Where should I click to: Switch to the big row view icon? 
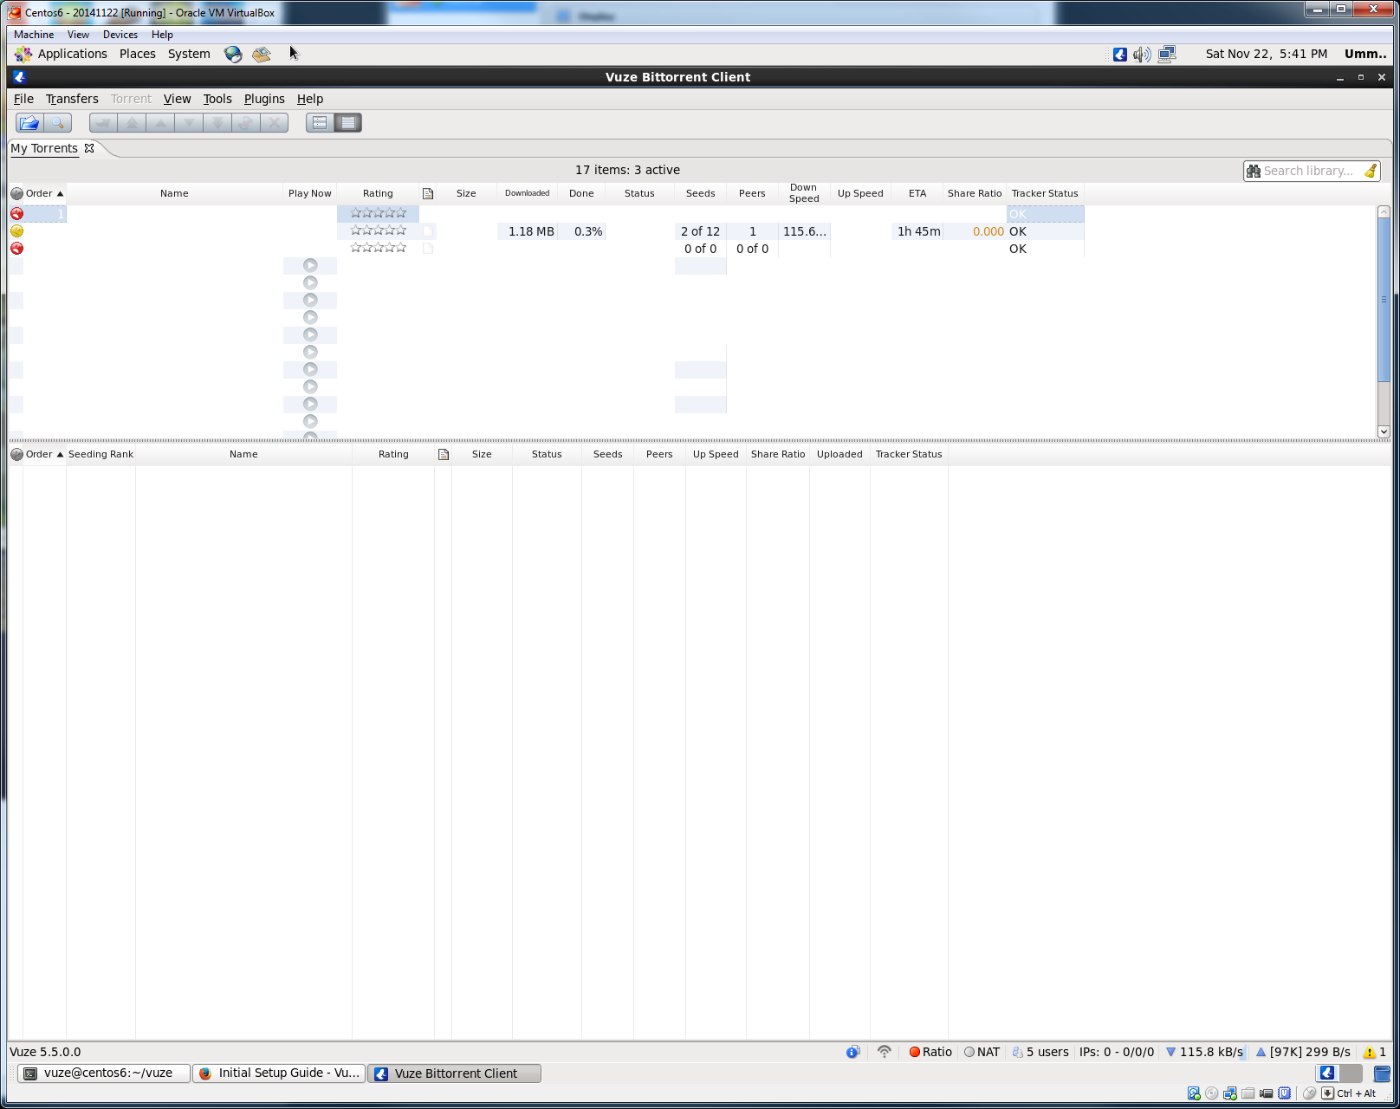click(320, 123)
